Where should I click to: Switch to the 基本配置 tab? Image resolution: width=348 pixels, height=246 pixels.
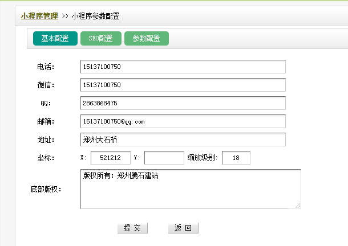tap(55, 39)
